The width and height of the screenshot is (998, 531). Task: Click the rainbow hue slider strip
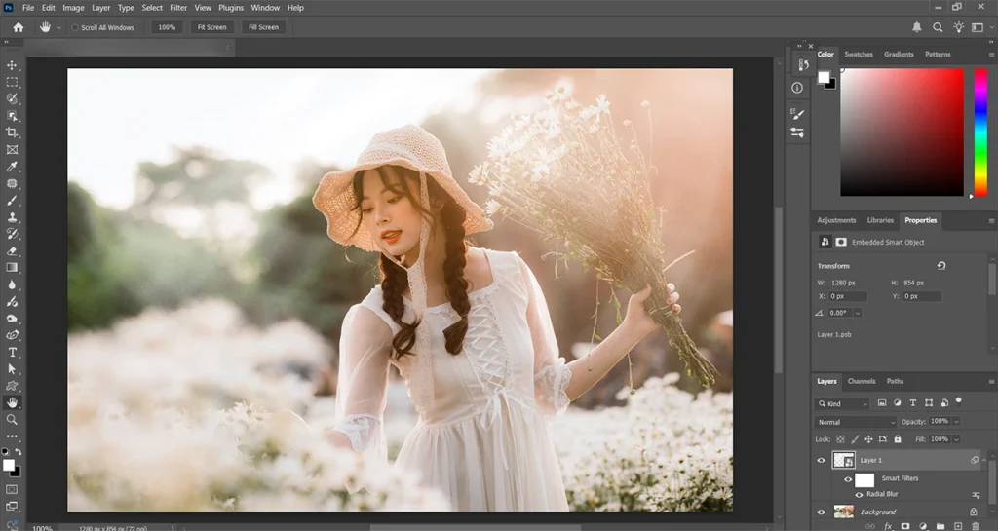tap(980, 132)
